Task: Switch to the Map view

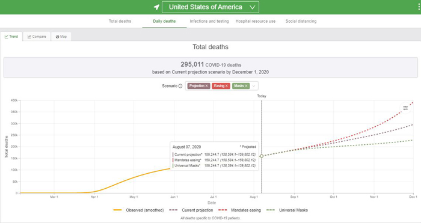Action: click(61, 37)
